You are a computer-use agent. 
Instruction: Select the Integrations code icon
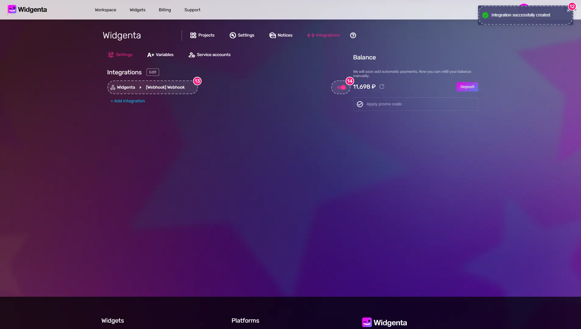310,35
